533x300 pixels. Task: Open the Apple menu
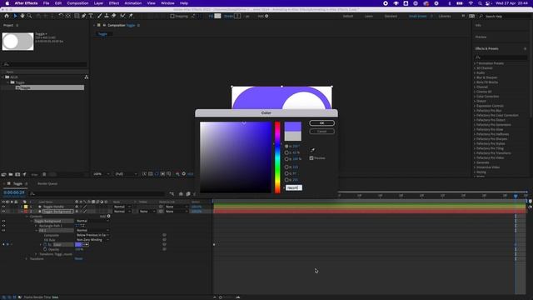click(x=7, y=3)
